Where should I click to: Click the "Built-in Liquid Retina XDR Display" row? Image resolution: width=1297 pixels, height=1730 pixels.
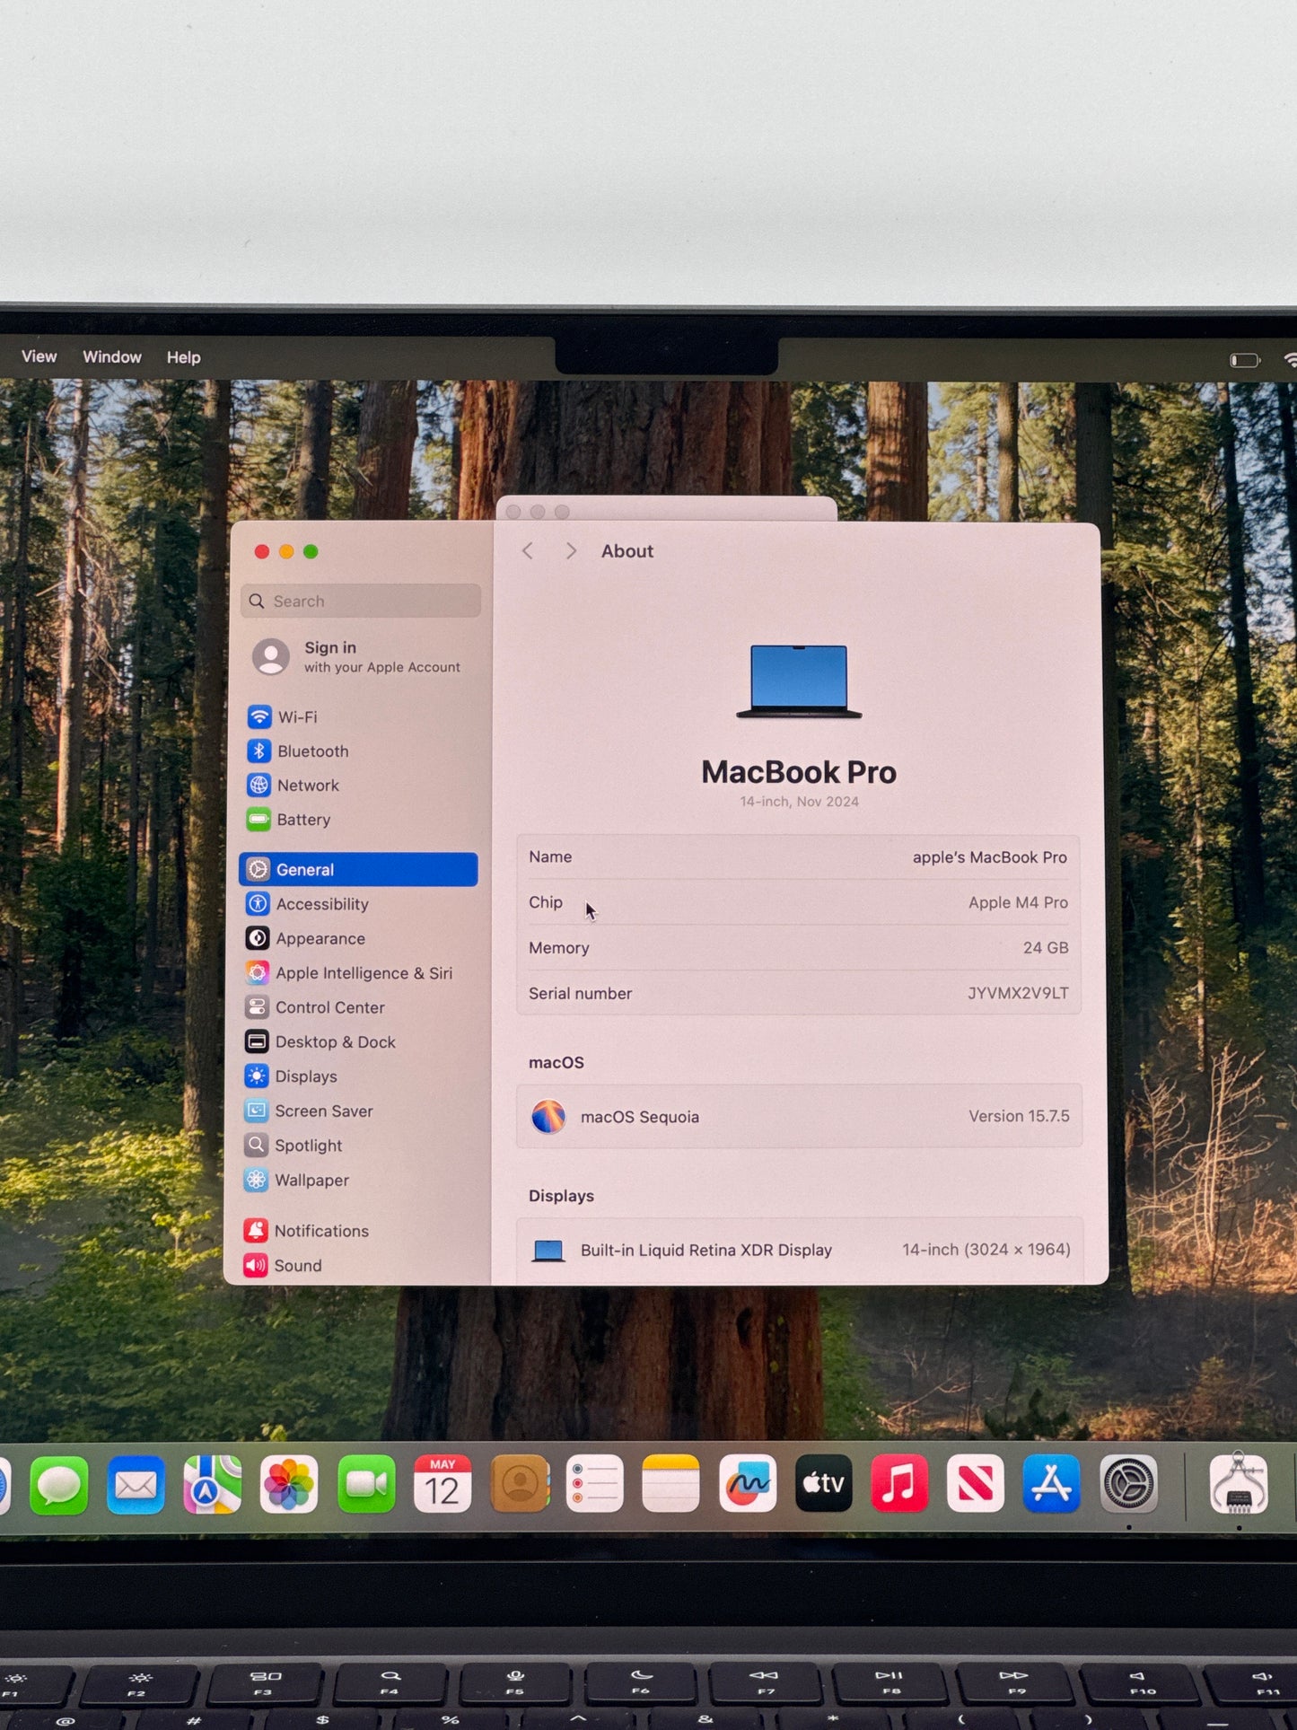point(800,1250)
